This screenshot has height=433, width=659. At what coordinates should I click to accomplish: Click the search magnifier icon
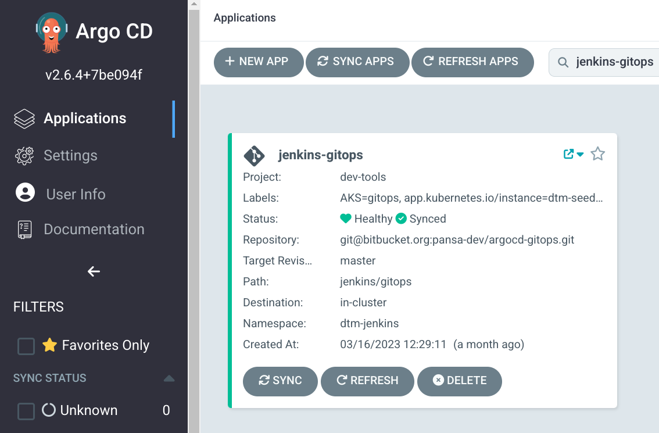pyautogui.click(x=563, y=63)
